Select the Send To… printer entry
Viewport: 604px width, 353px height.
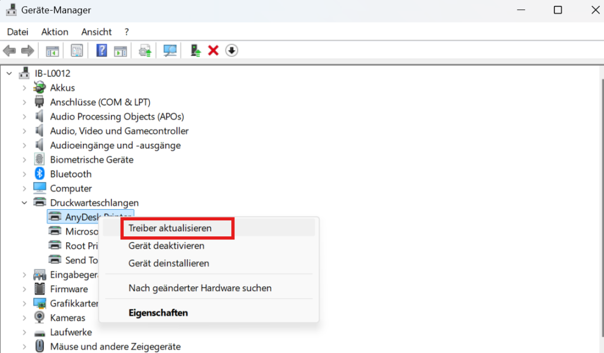pyautogui.click(x=81, y=260)
